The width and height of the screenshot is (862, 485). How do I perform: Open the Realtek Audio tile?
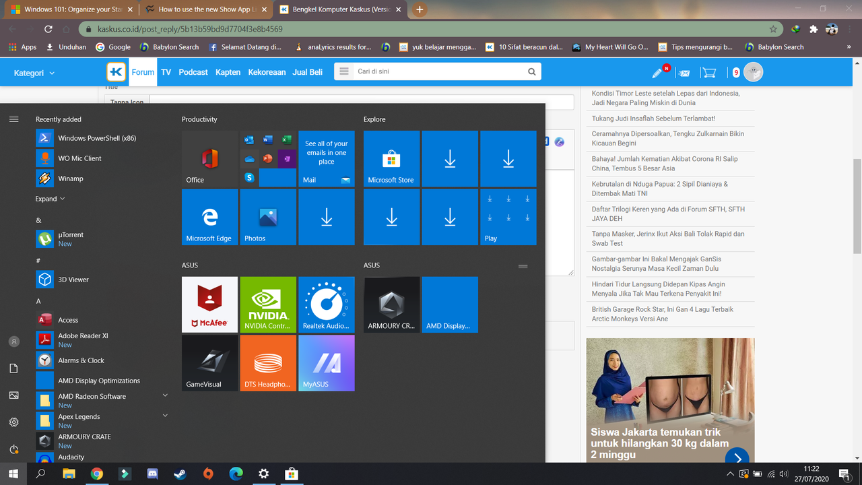327,304
